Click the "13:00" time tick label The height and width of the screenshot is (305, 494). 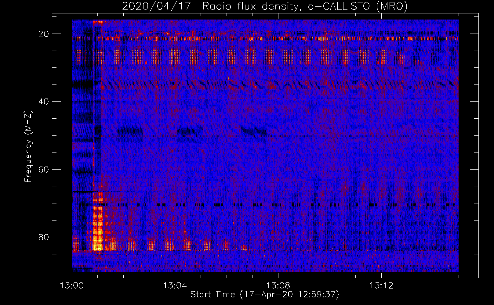(72, 286)
